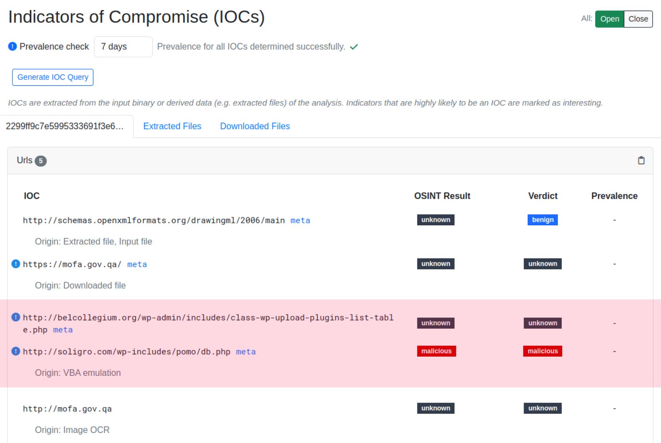Toggle all sections to Open
Screen dimensions: 661x443
(x=609, y=19)
